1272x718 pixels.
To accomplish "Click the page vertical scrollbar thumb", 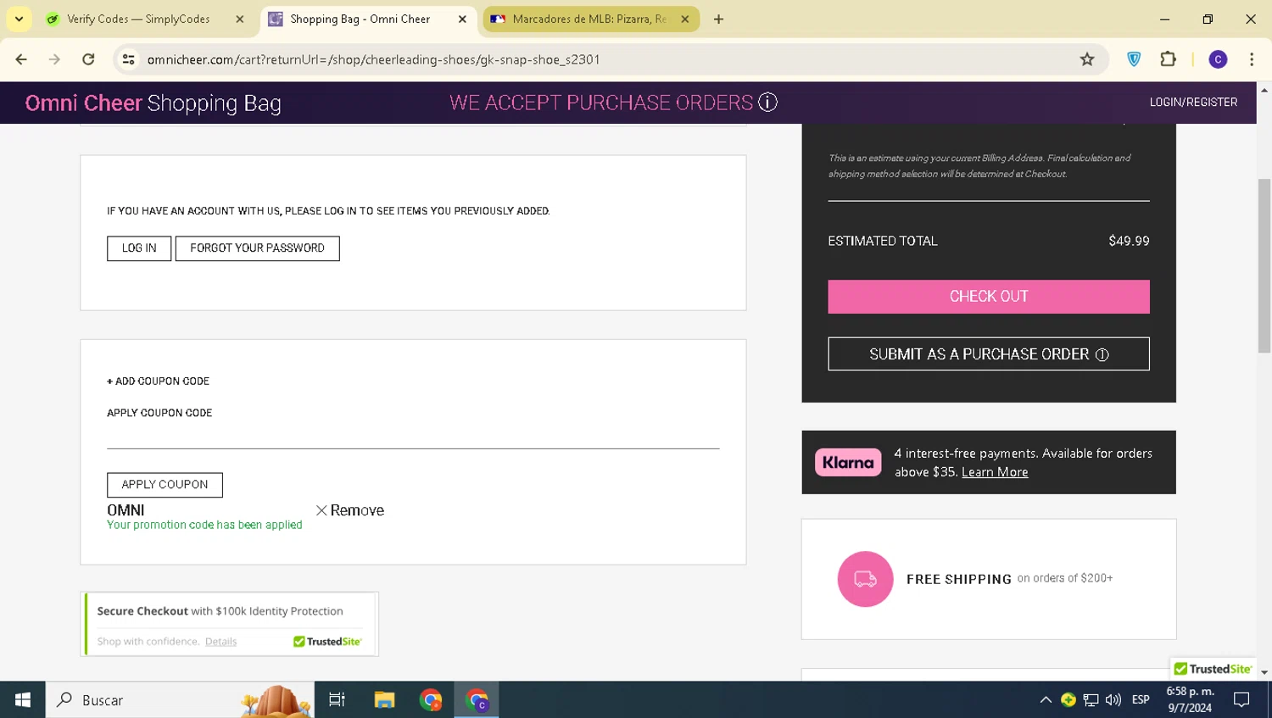I will (1264, 265).
